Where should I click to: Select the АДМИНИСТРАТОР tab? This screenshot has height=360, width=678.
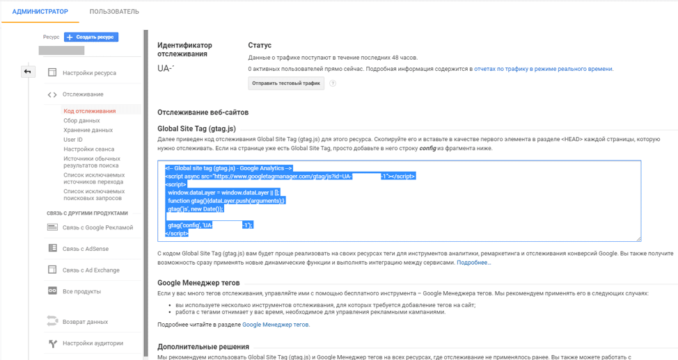40,12
